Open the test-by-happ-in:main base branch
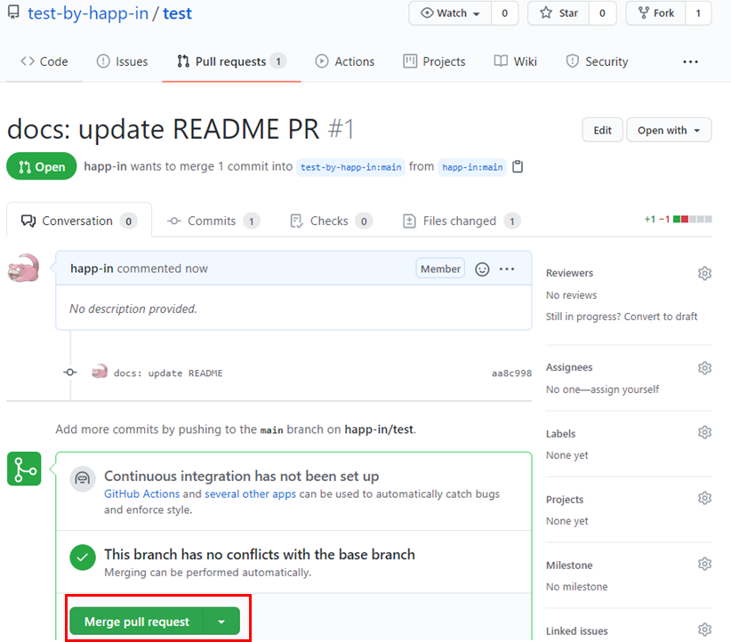Screen dimensions: 731x642 (350, 167)
